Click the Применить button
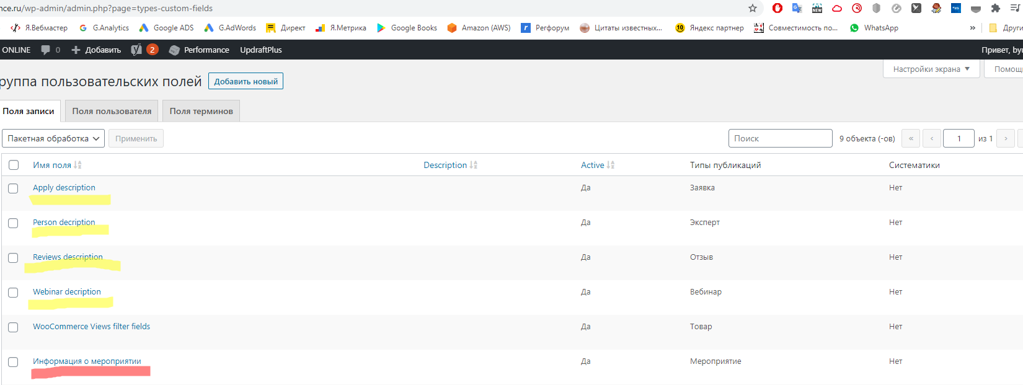This screenshot has height=385, width=1023. pos(136,138)
